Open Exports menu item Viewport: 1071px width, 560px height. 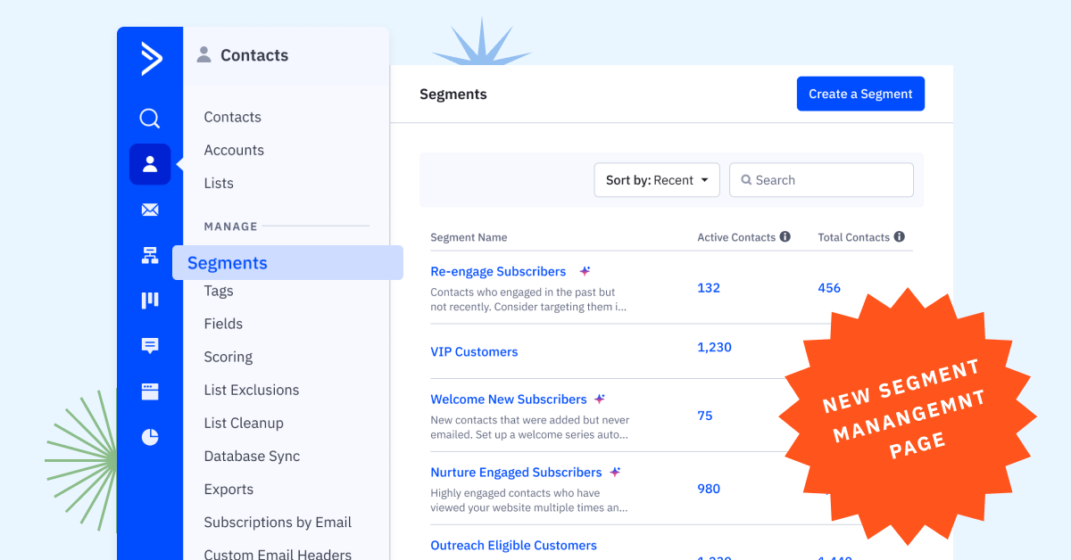coord(228,489)
